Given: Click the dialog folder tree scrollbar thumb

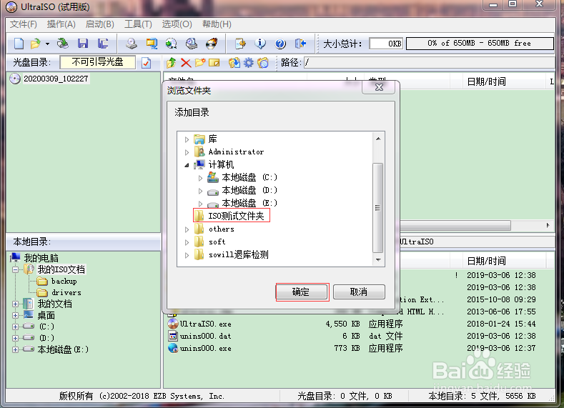Looking at the screenshot, I should [377, 208].
